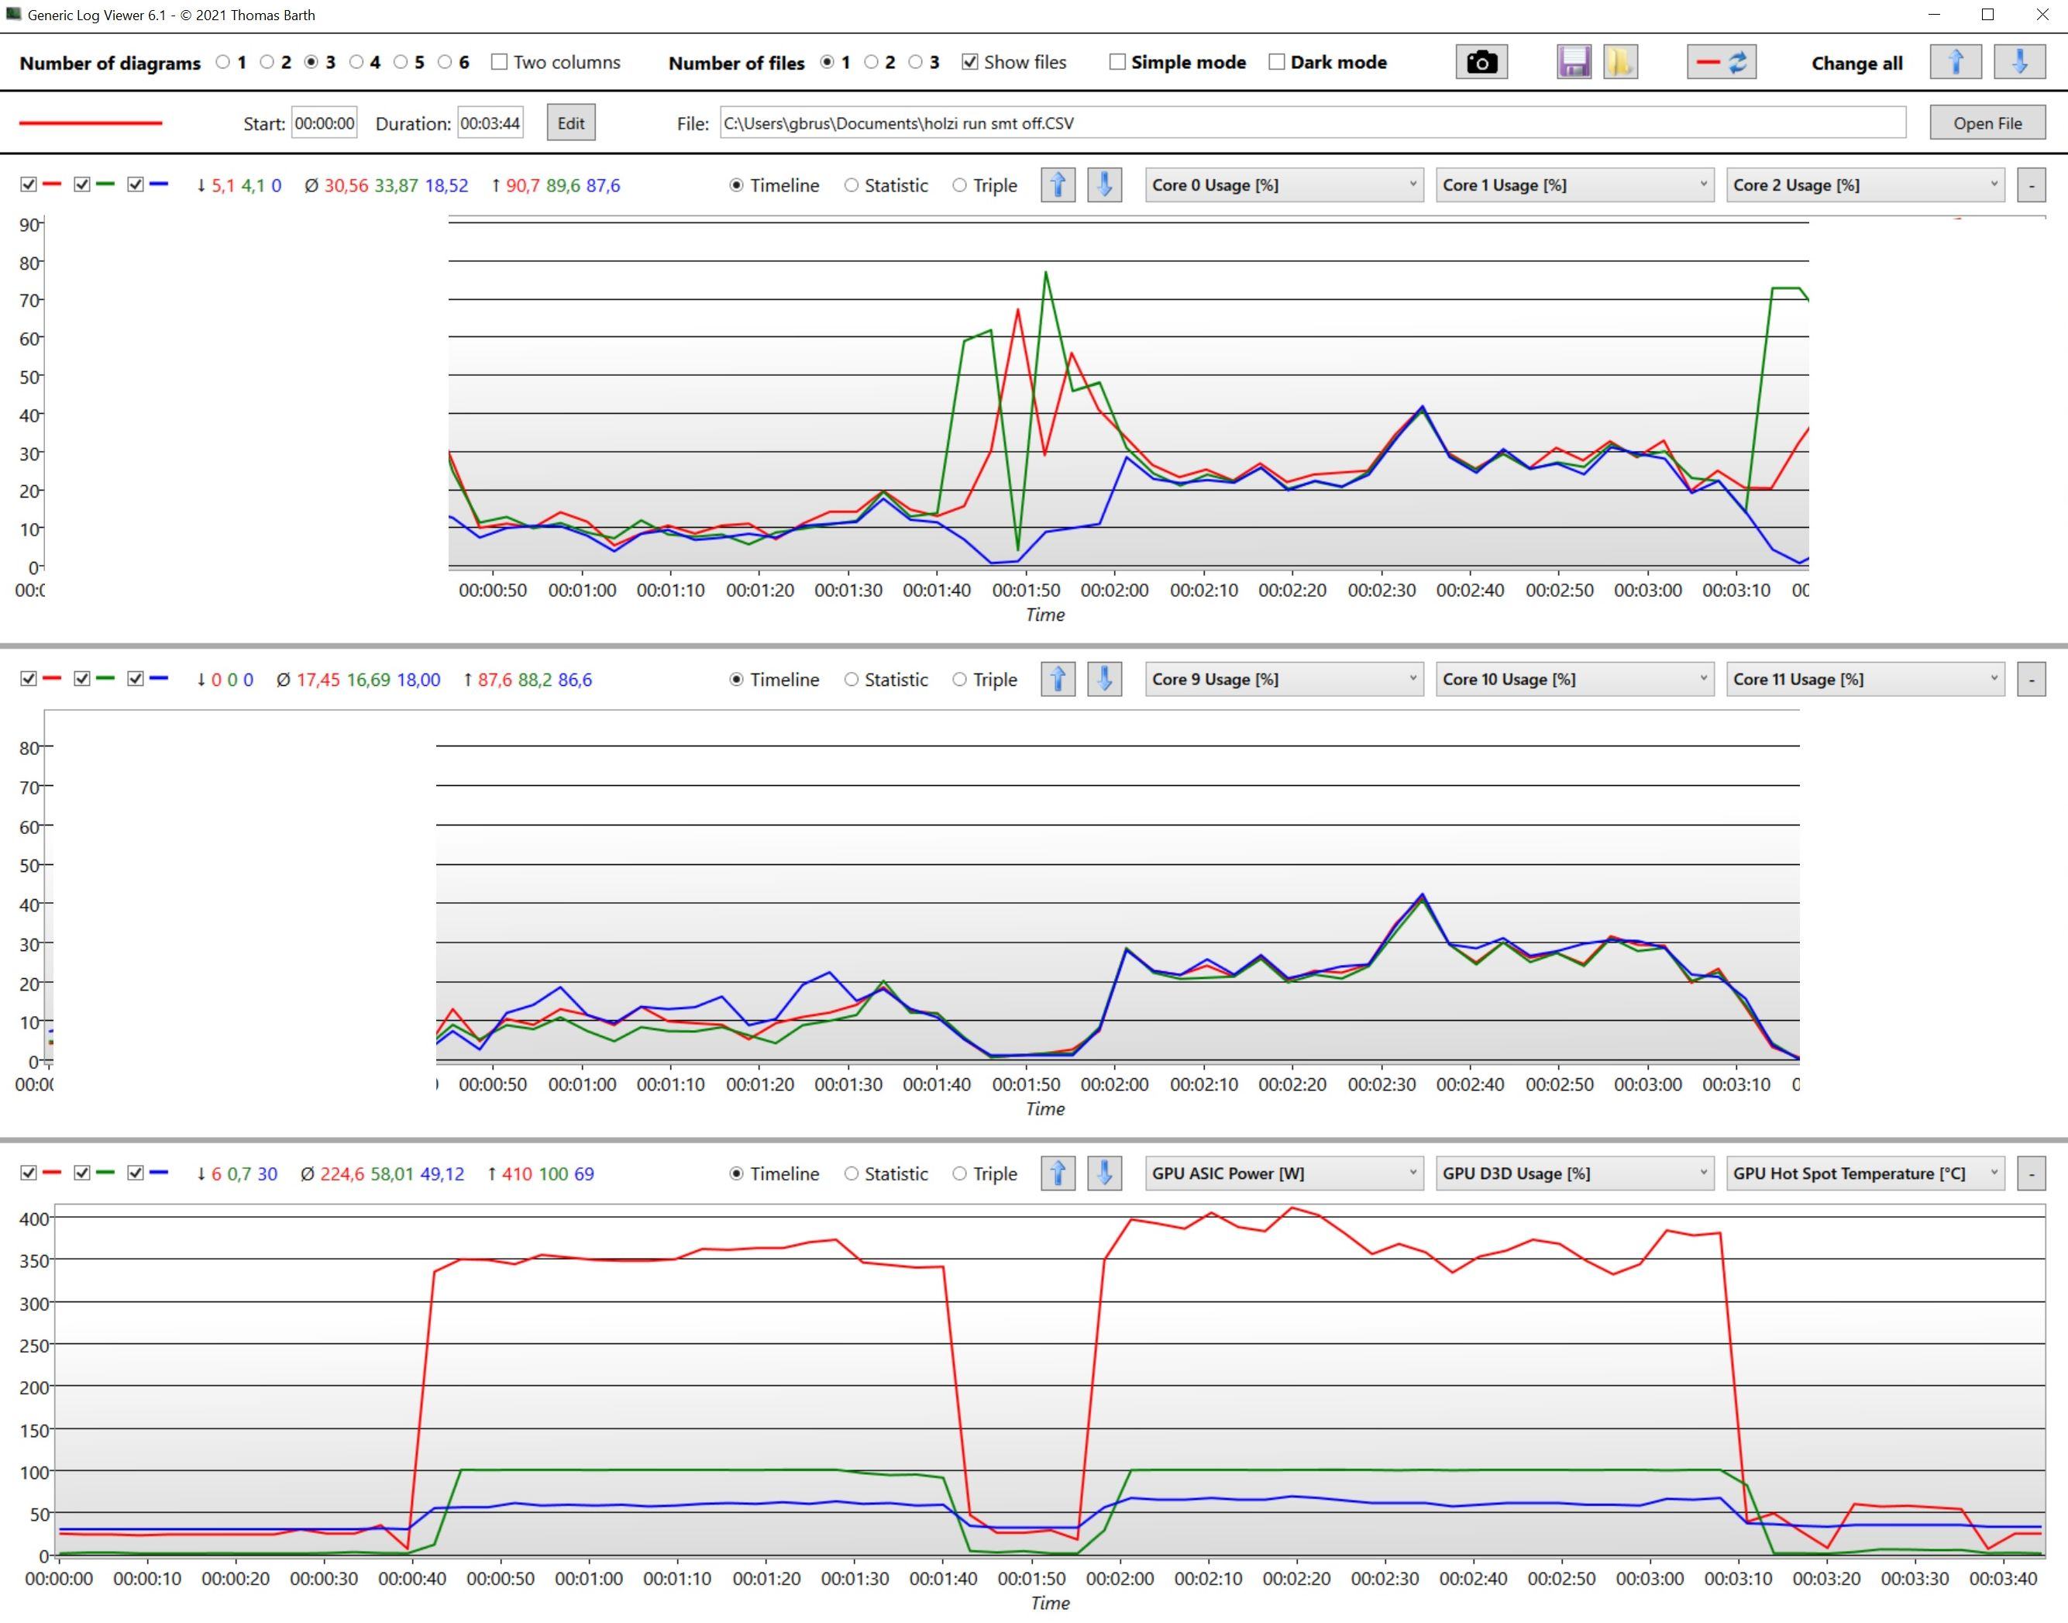Click the Change all down arrow
The image size is (2068, 1623).
coord(2018,63)
